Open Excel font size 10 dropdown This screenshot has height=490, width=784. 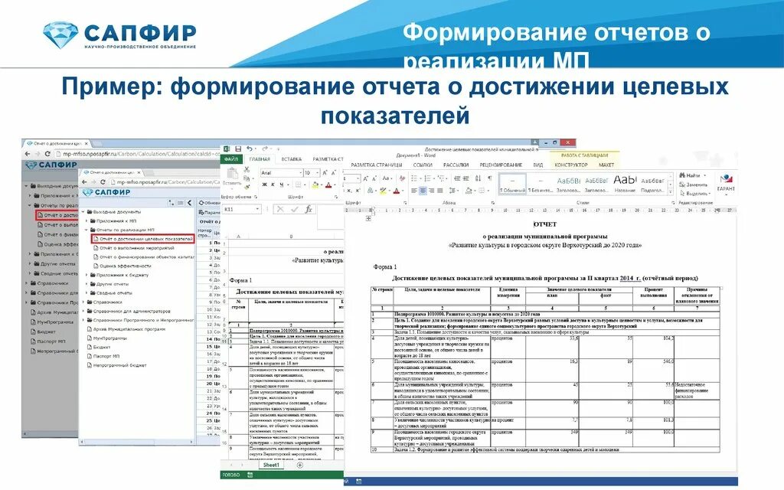coord(317,173)
